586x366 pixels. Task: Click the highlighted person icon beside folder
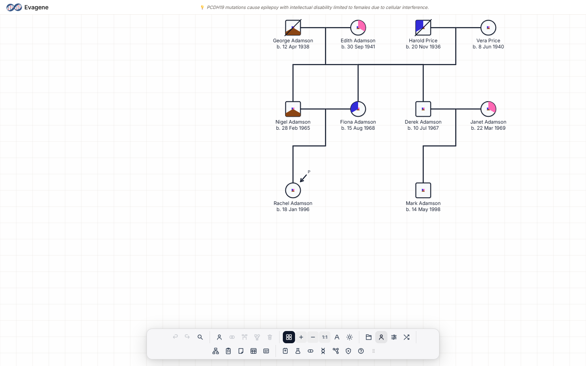coord(381,337)
